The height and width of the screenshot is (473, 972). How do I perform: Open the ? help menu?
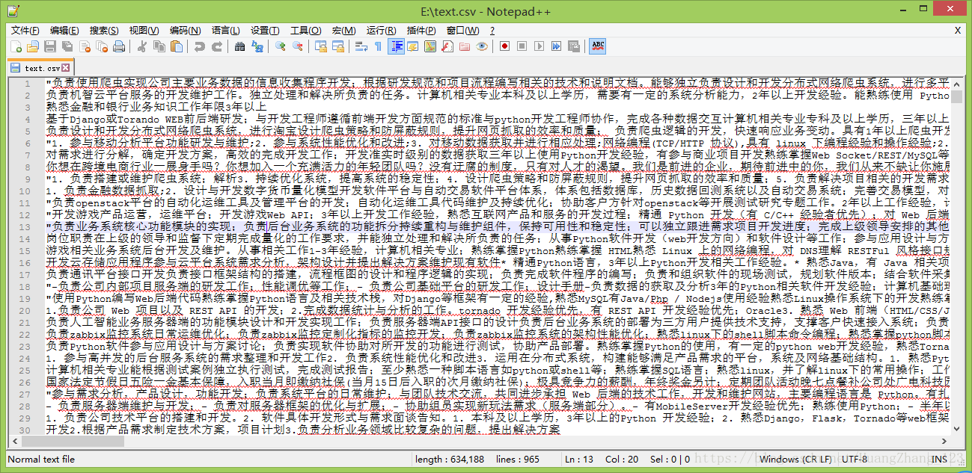[492, 31]
